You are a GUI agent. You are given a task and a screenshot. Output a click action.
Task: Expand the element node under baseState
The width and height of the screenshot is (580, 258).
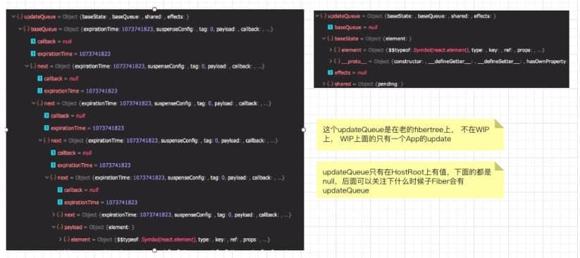click(331, 50)
